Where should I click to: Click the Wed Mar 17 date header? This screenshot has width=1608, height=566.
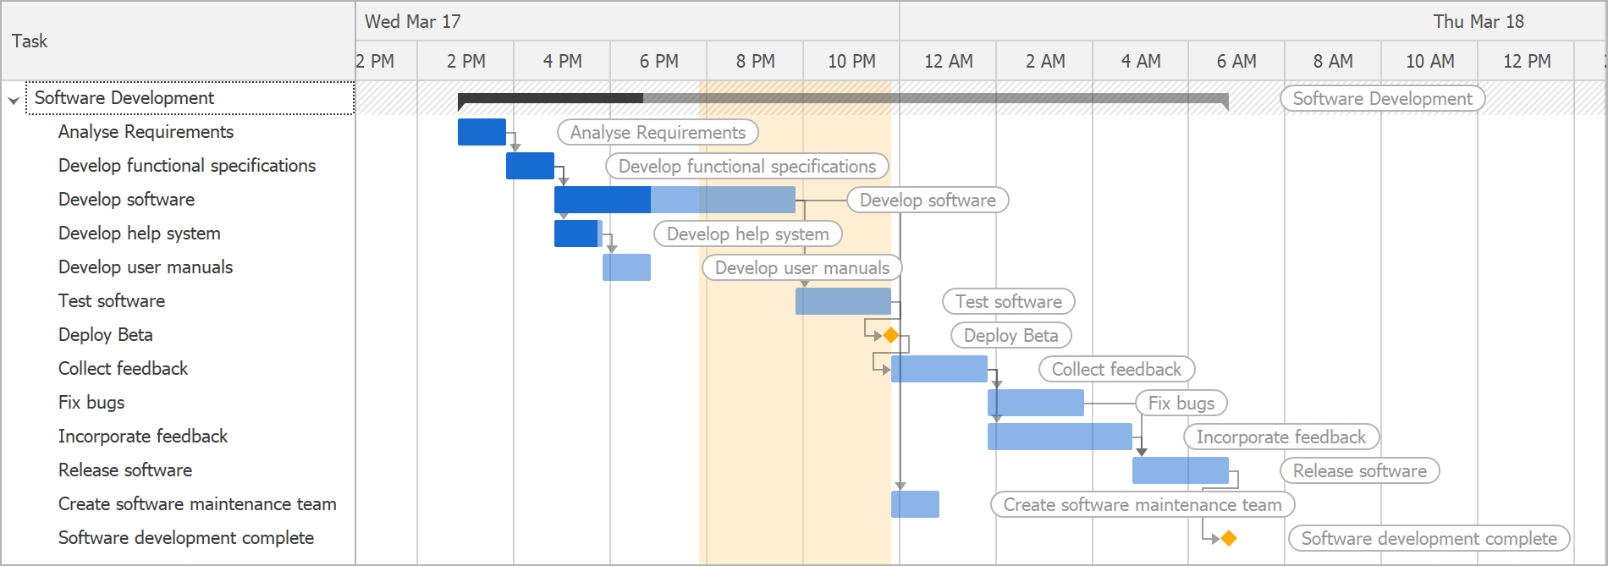413,21
